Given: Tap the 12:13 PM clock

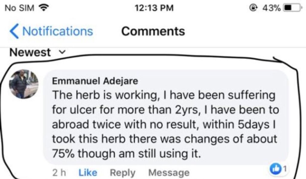Looking at the screenshot, I should [x=154, y=8].
